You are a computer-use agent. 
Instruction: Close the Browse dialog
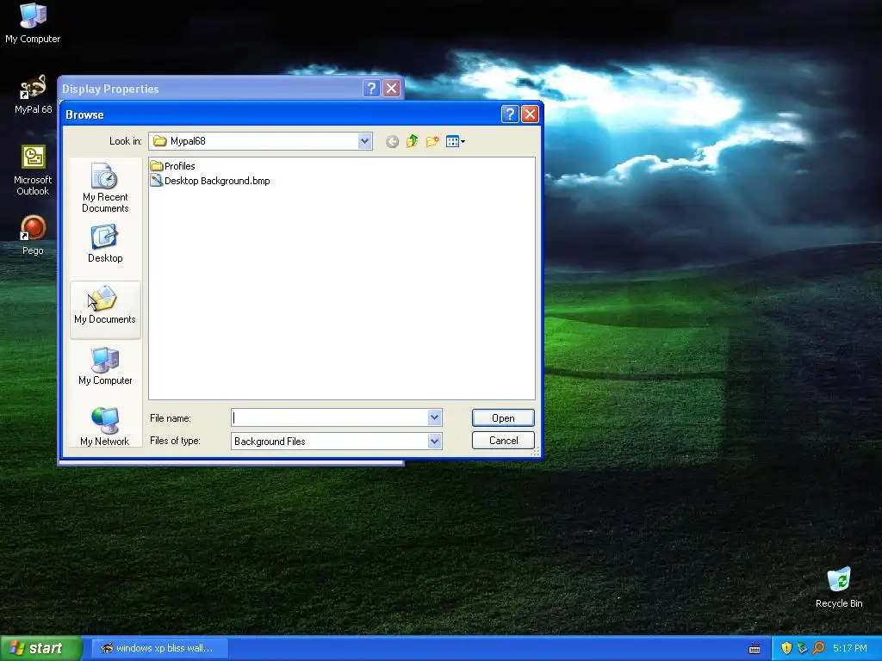tap(530, 114)
